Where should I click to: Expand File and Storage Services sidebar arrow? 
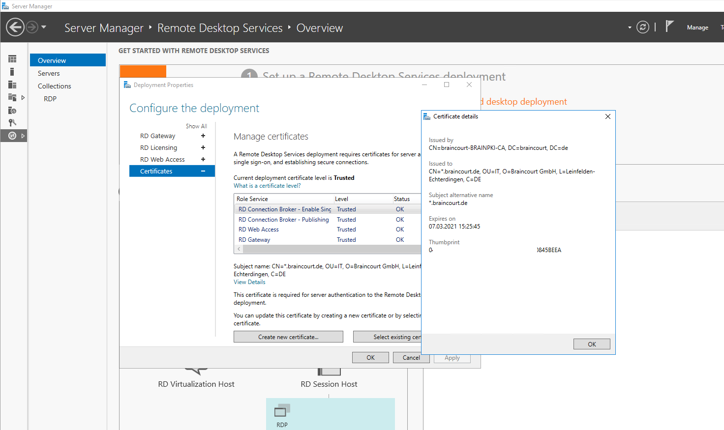(23, 97)
